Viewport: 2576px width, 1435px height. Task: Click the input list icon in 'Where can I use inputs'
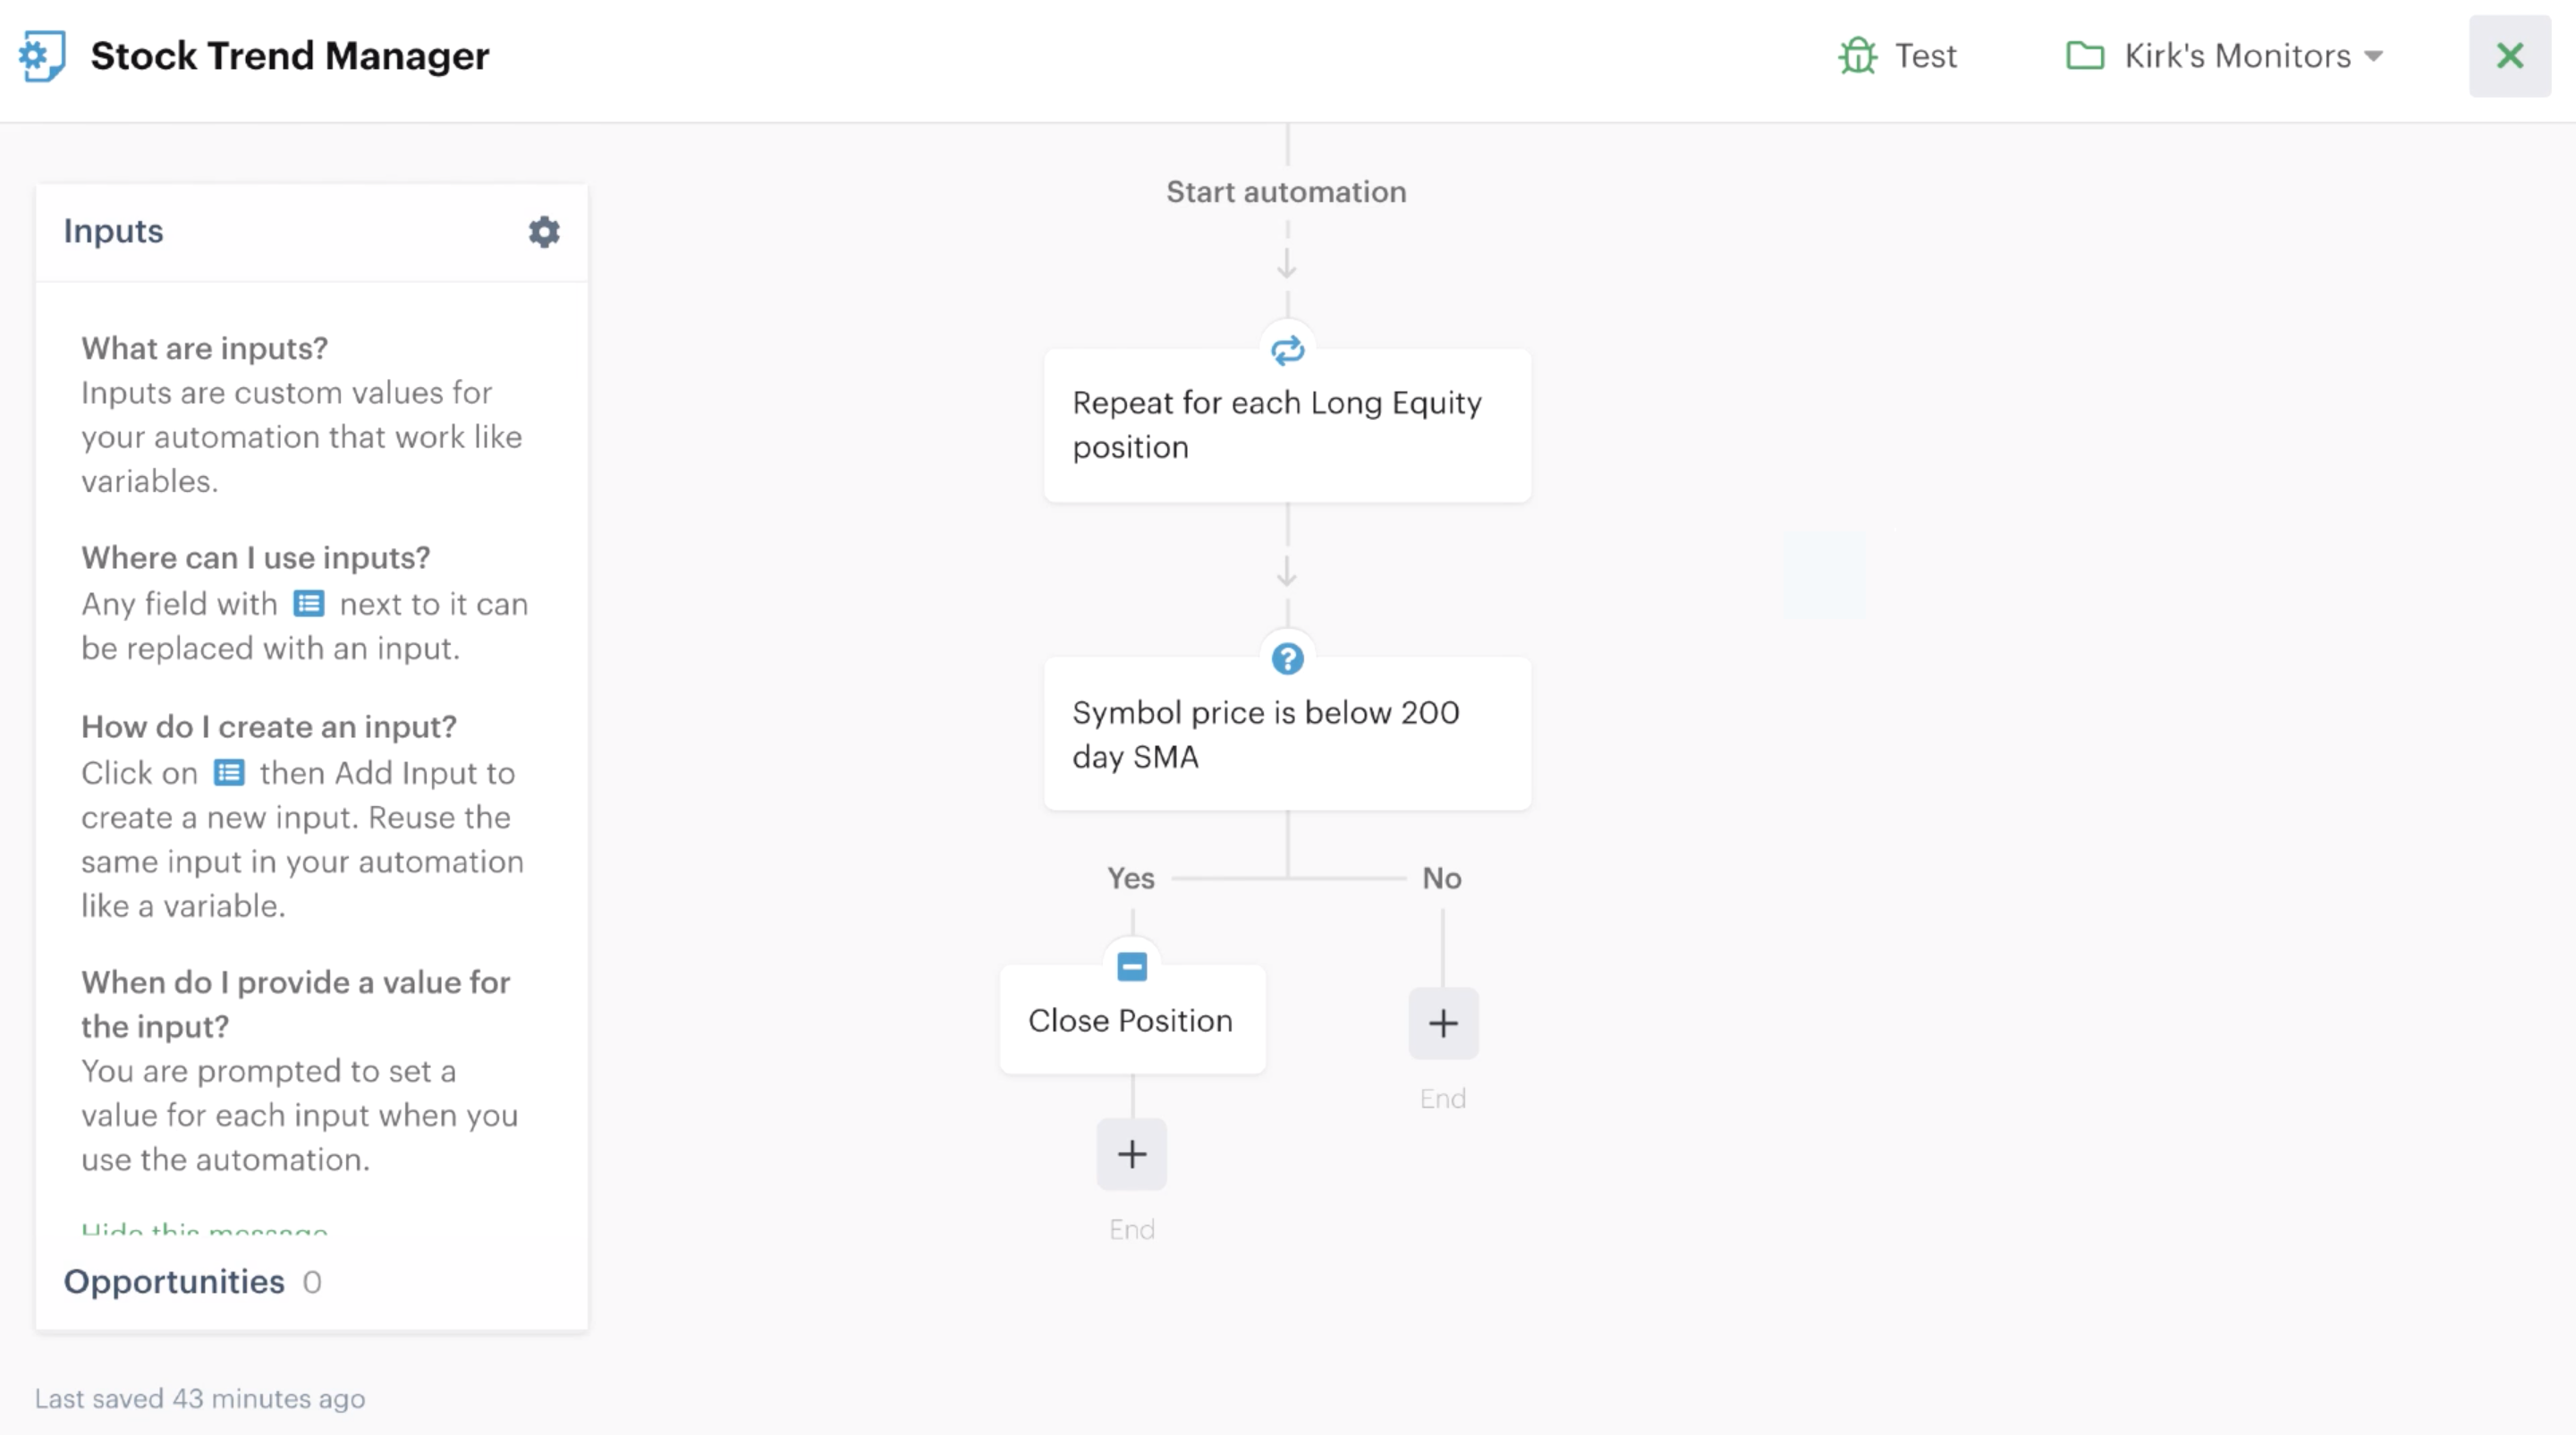click(309, 604)
